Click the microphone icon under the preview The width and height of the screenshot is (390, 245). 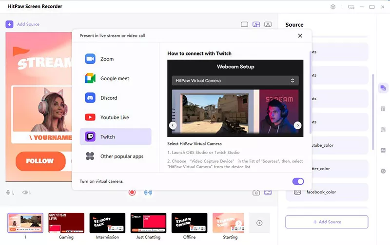[x=8, y=192]
